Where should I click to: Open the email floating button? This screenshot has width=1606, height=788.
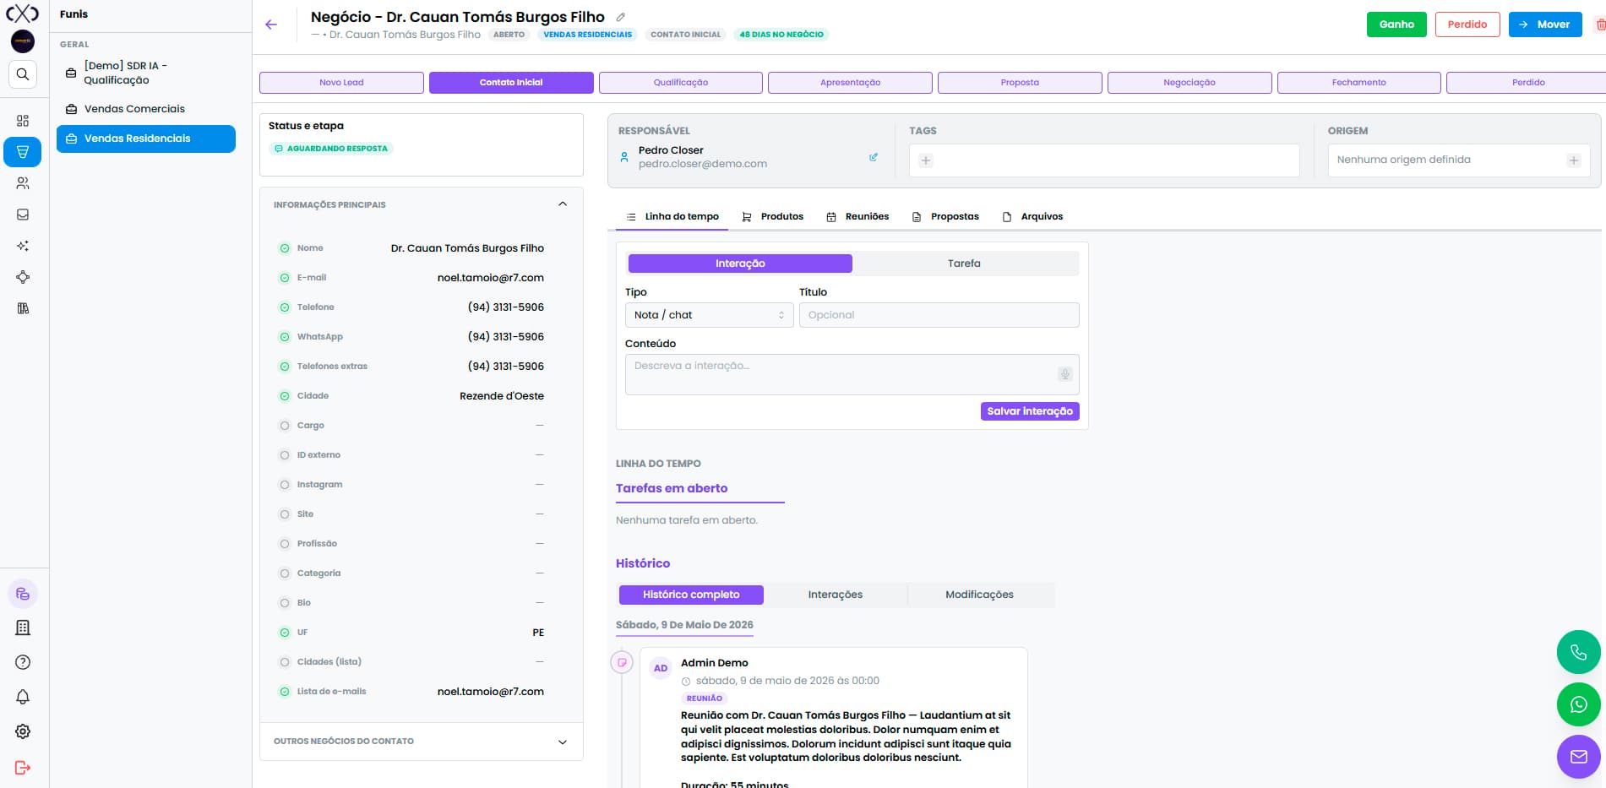1578,757
